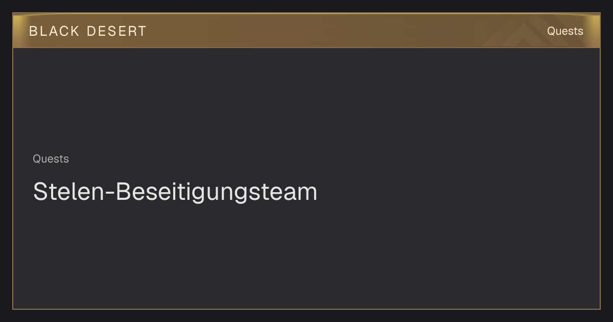Select the Quests breadcrumb above the title

click(51, 159)
